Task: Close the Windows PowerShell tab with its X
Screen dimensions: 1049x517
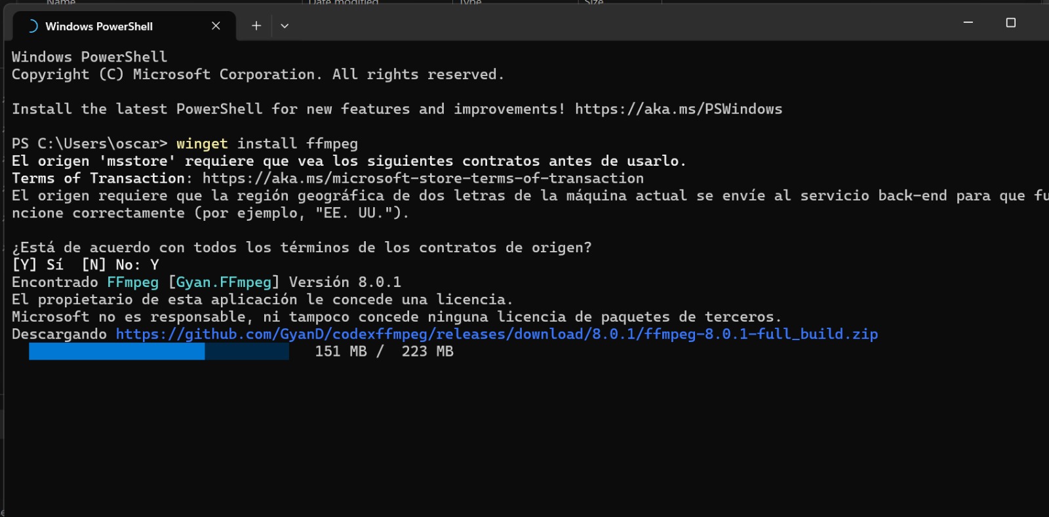Action: point(216,26)
